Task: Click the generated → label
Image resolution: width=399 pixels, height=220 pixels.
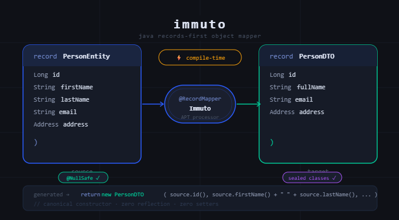Action: click(51, 195)
